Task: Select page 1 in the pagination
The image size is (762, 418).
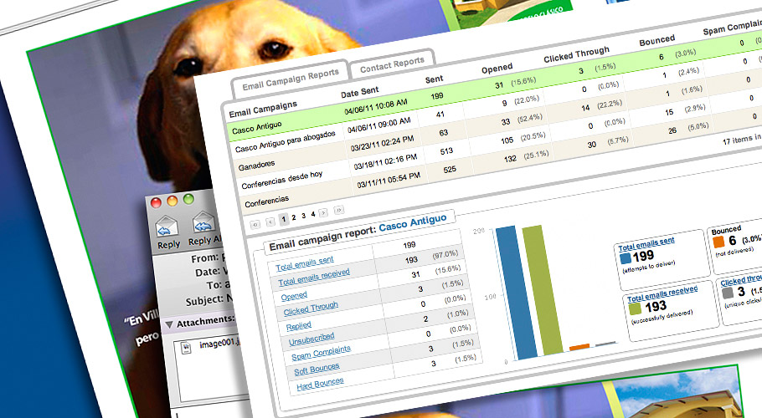Action: 284,219
